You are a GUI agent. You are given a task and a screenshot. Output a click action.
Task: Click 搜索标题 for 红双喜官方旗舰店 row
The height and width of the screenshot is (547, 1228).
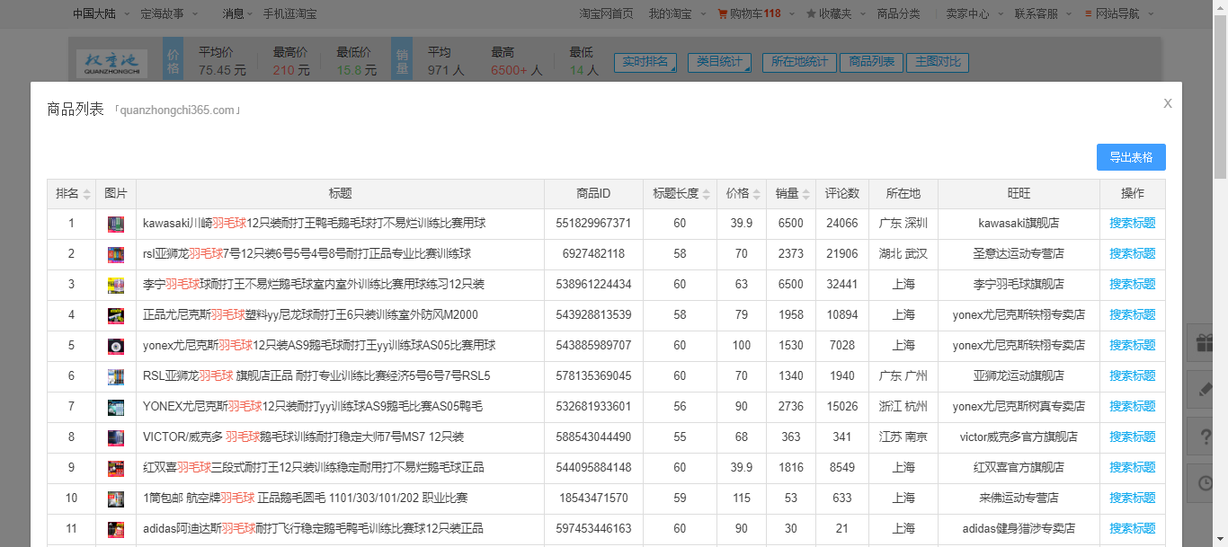(1133, 468)
